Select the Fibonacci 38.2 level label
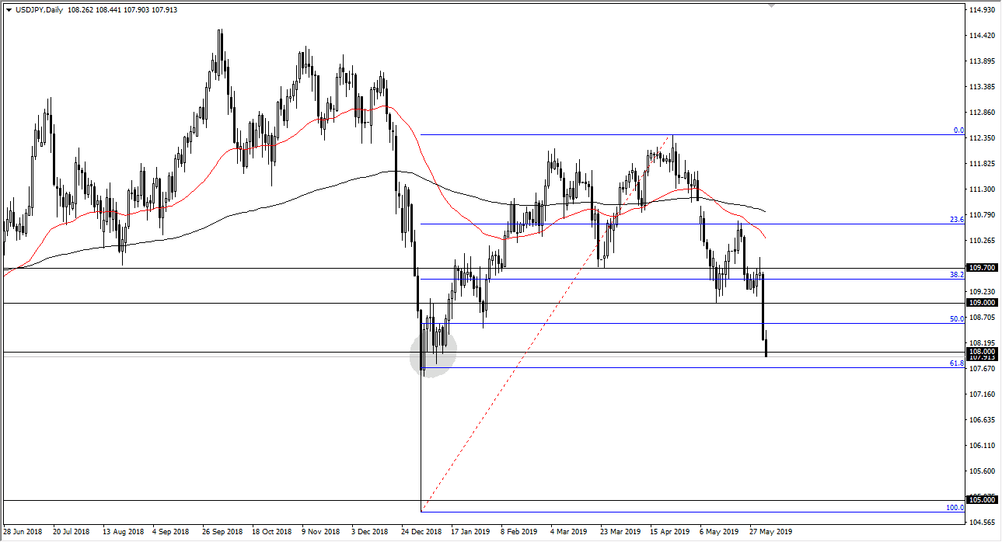This screenshot has height=542, width=1002. pyautogui.click(x=957, y=275)
